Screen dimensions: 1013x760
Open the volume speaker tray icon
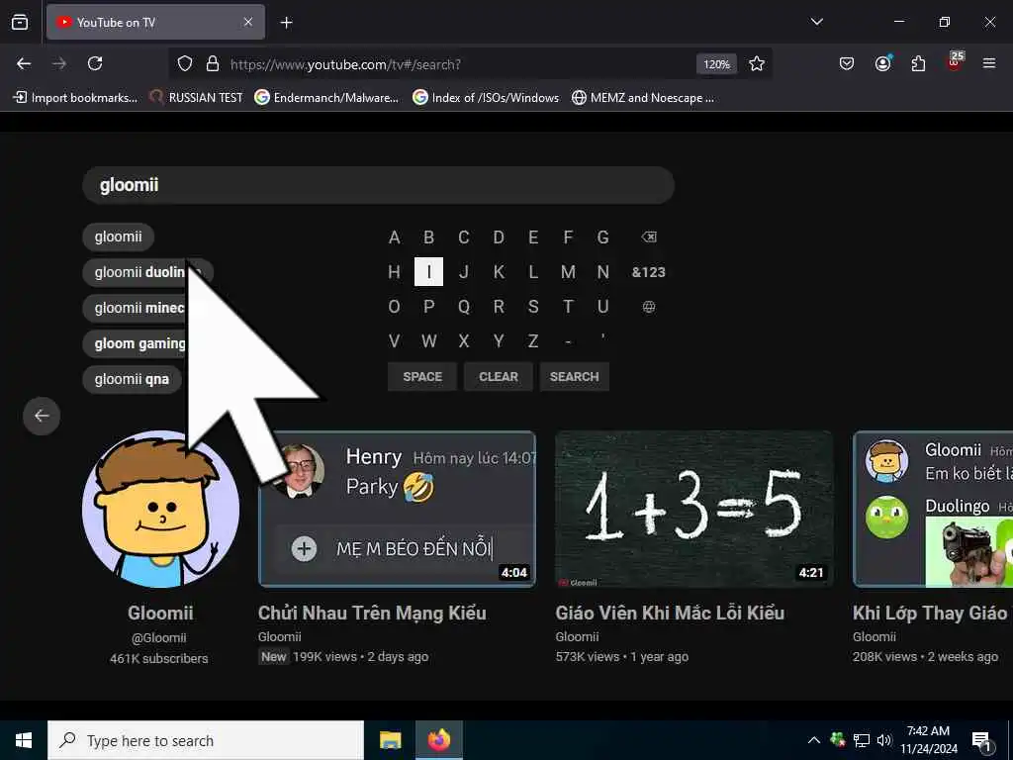[883, 740]
